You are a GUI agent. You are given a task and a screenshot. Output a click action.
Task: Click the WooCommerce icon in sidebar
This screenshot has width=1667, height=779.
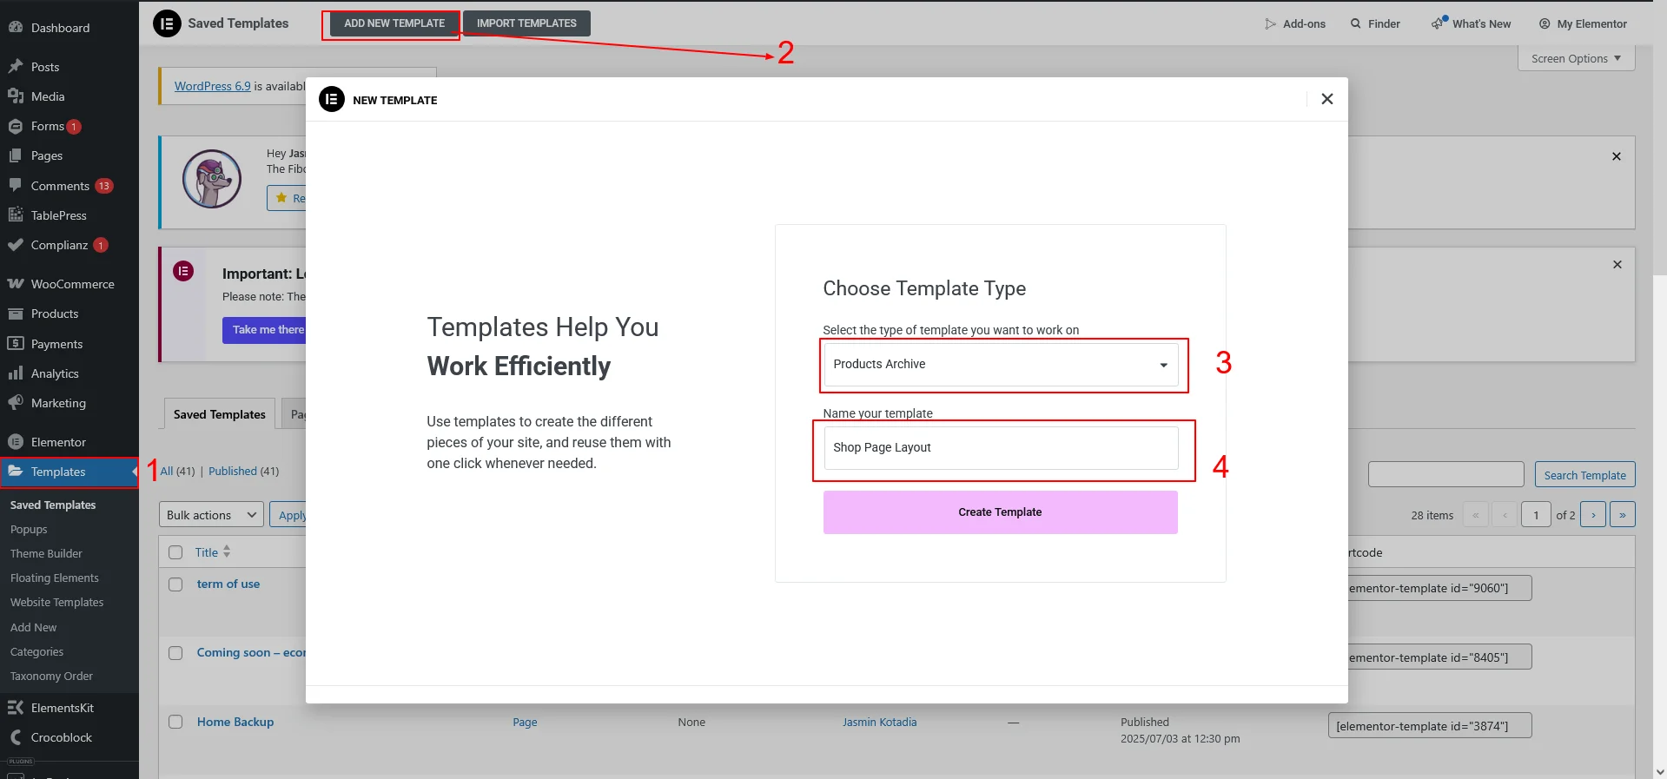click(15, 284)
